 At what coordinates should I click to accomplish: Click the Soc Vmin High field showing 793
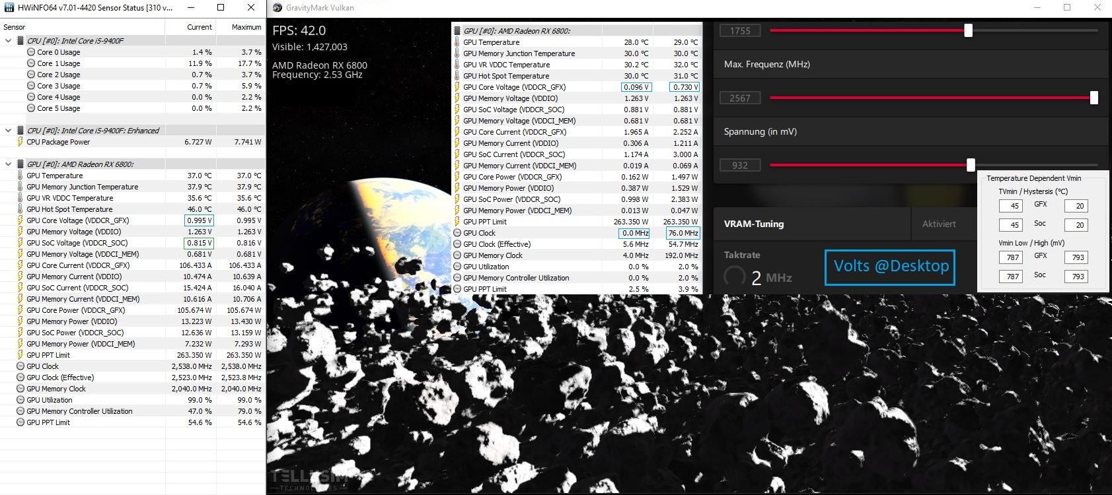pyautogui.click(x=1076, y=277)
